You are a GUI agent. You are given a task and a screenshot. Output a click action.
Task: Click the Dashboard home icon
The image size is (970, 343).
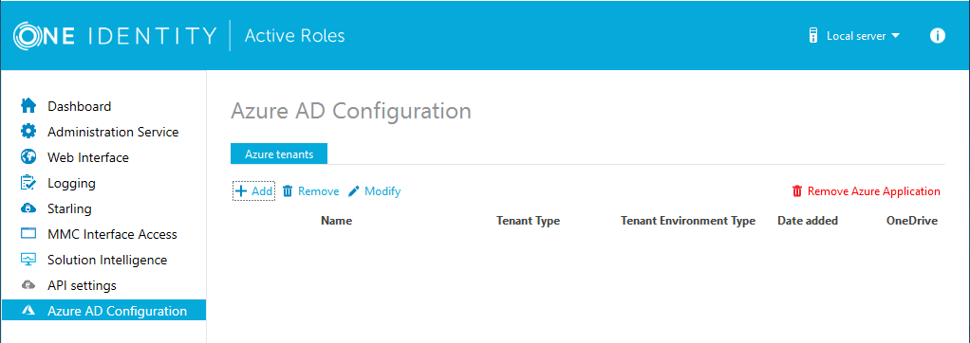(28, 106)
